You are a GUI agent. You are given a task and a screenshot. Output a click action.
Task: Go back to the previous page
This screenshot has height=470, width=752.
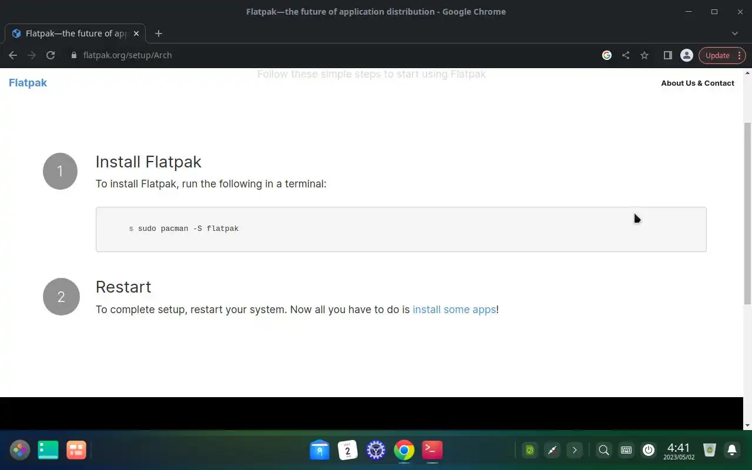pos(13,55)
